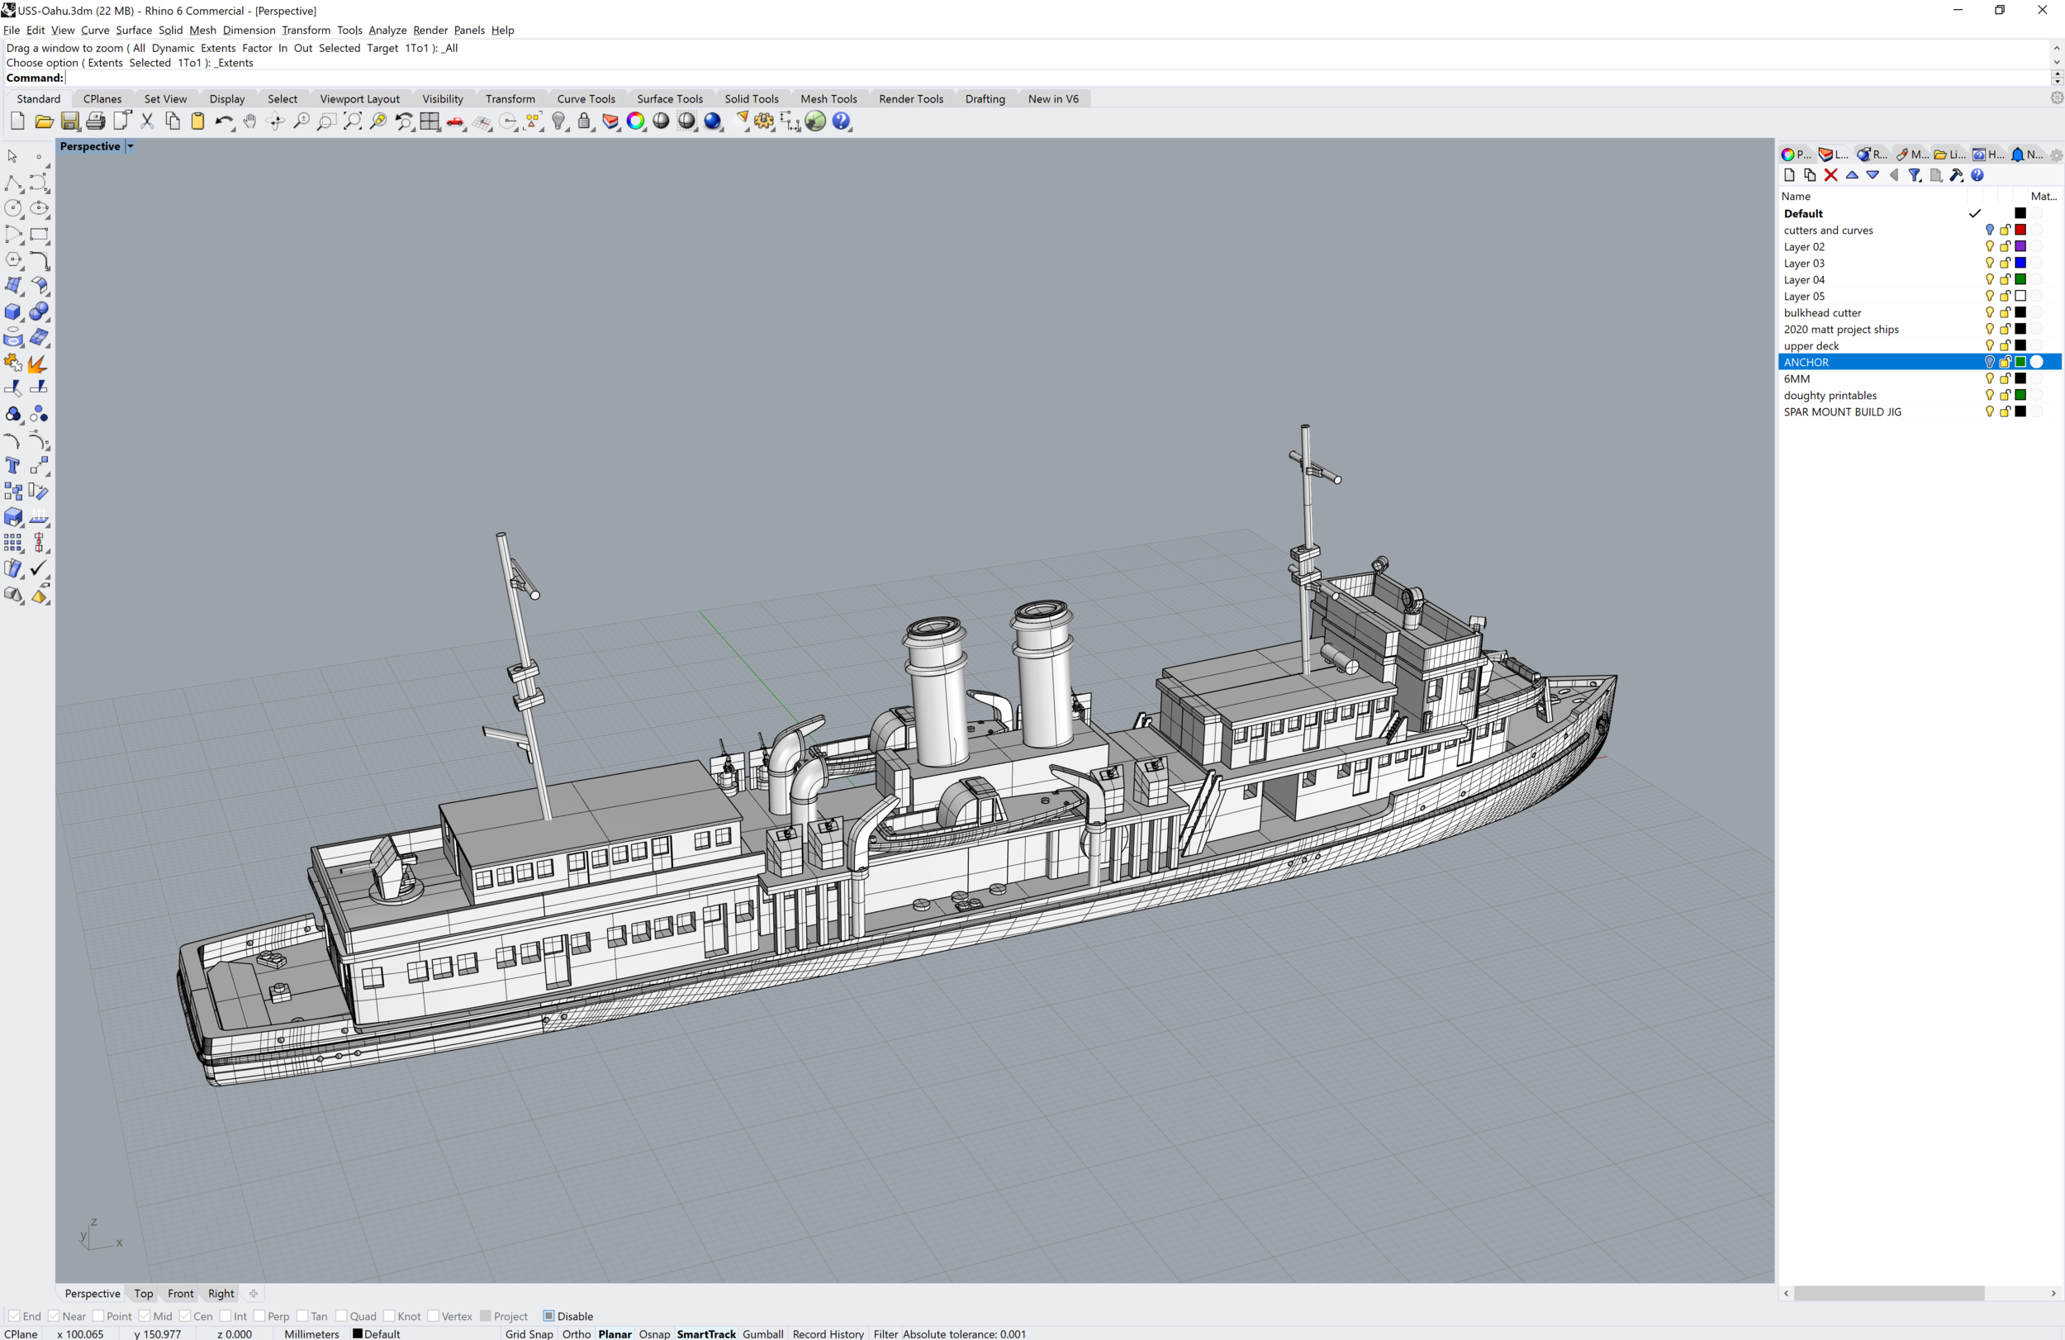Screen dimensions: 2065x1340
Task: Open Options with the gear icon
Action: (763, 121)
